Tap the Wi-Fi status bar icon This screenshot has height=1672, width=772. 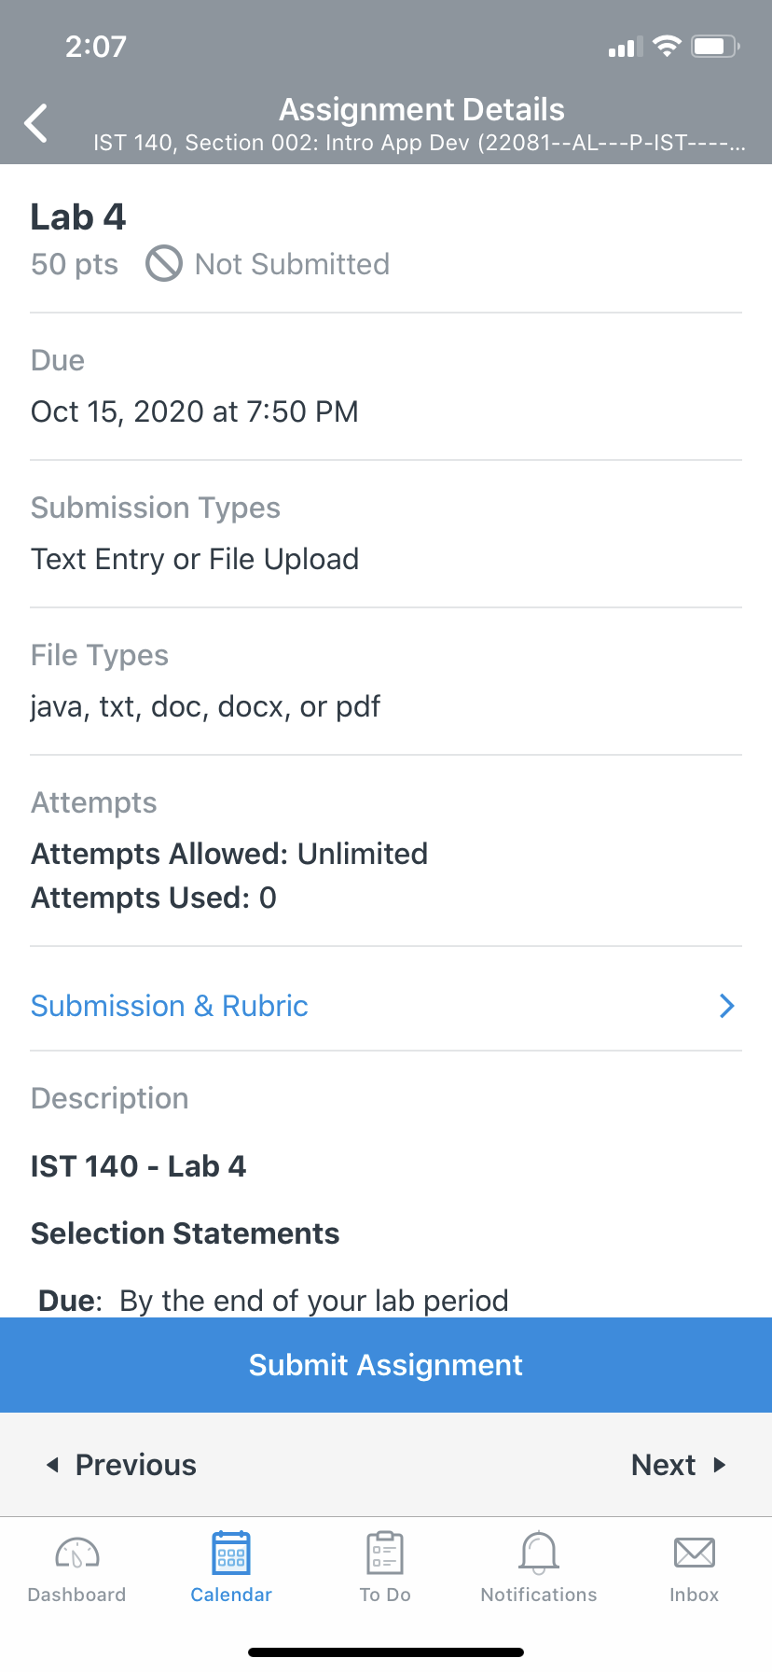[x=667, y=46]
